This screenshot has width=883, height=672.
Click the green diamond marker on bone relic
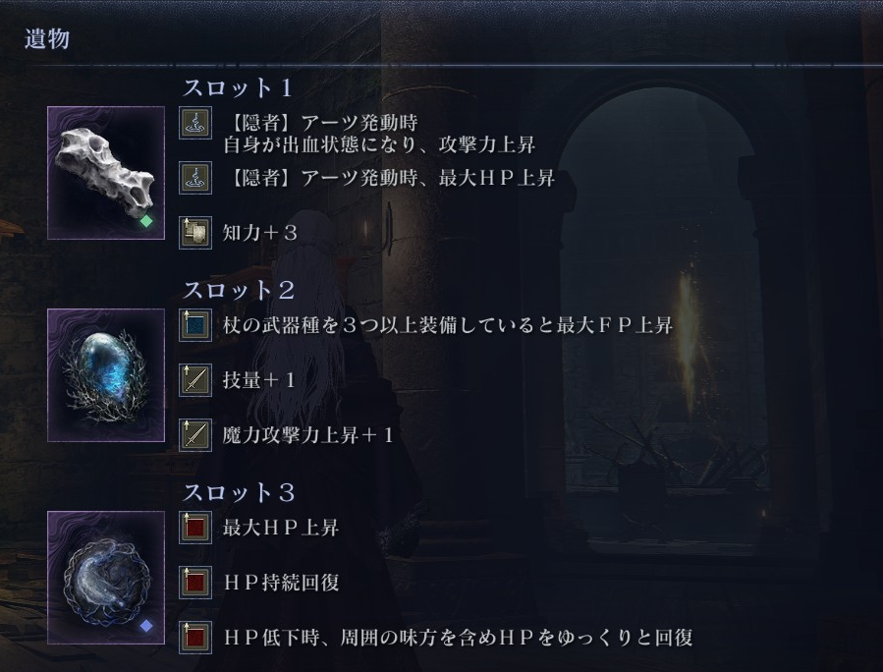tap(146, 221)
